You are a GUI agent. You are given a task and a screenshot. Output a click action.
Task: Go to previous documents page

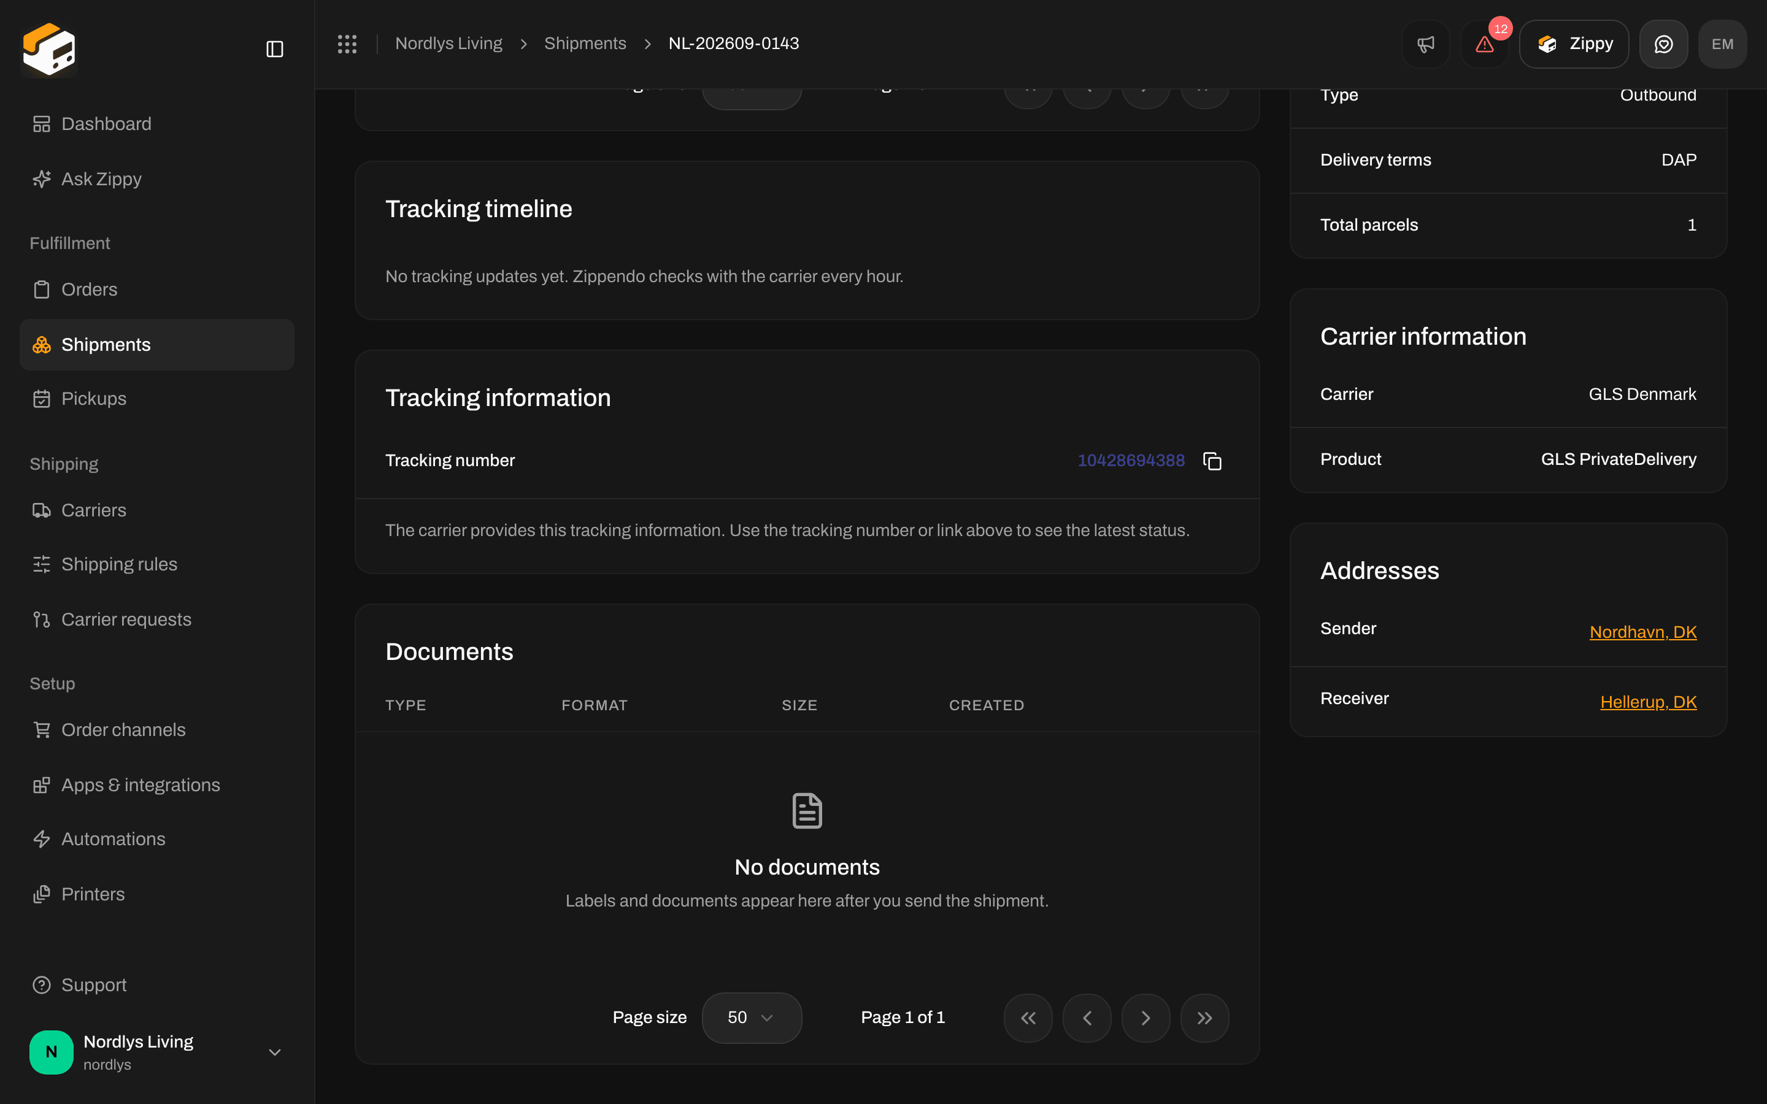[x=1087, y=1018]
